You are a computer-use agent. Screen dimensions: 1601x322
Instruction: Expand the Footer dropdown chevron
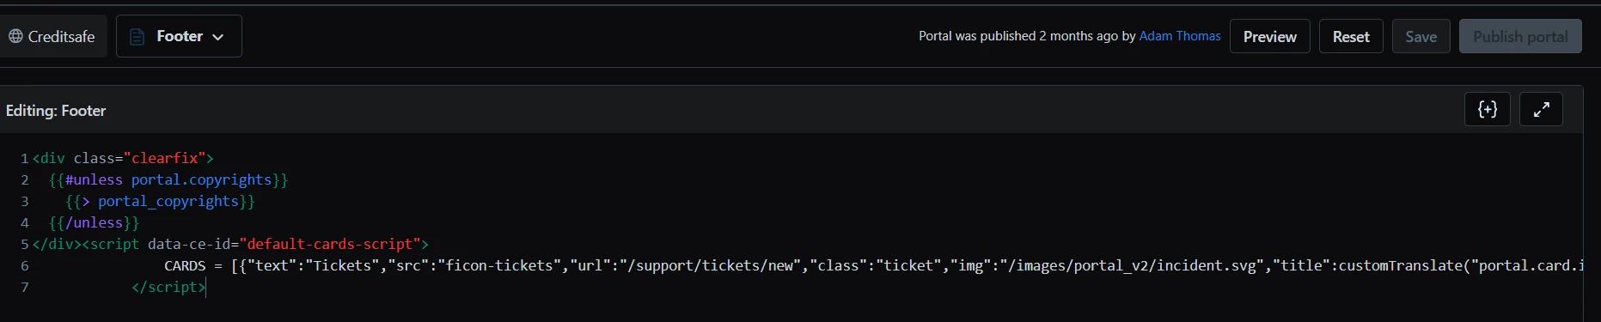pos(217,37)
